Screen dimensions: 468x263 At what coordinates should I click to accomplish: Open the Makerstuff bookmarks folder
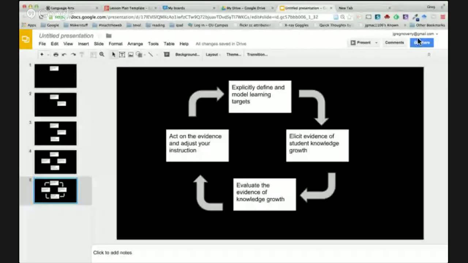(76, 25)
